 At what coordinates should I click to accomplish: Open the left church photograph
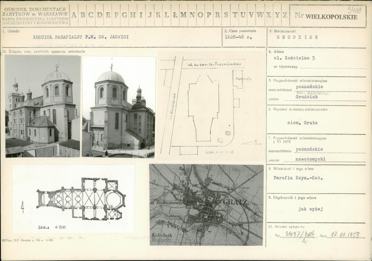pos(43,106)
